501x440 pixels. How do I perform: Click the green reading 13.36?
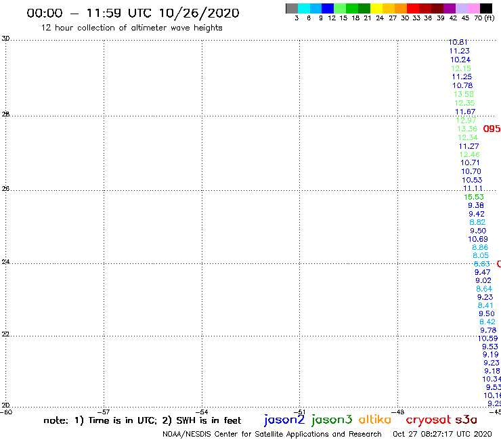467,129
